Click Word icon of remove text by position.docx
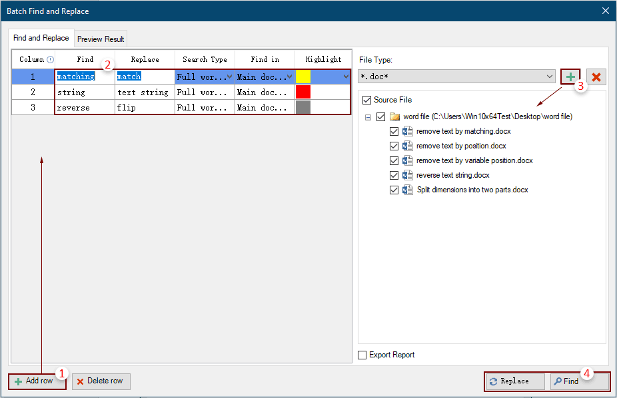This screenshot has height=398, width=617. coord(408,146)
